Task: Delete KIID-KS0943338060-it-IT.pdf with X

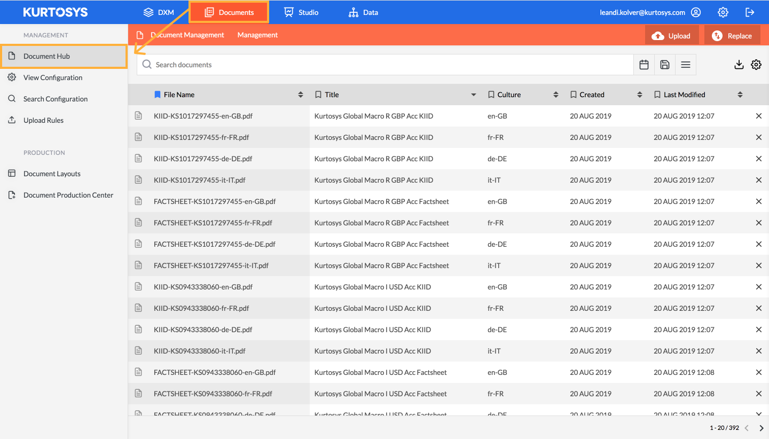Action: 759,351
